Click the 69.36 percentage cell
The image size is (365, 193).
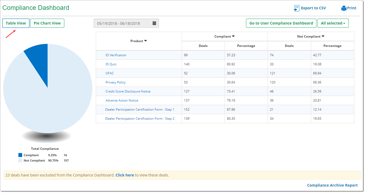pyautogui.click(x=332, y=82)
